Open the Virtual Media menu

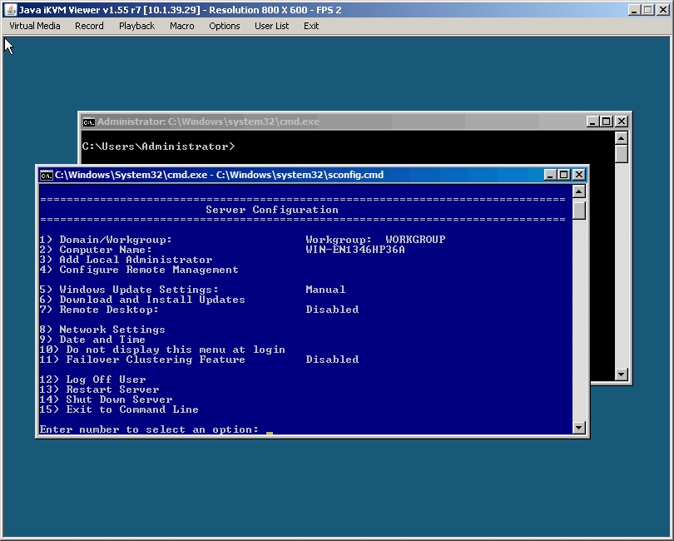click(35, 26)
